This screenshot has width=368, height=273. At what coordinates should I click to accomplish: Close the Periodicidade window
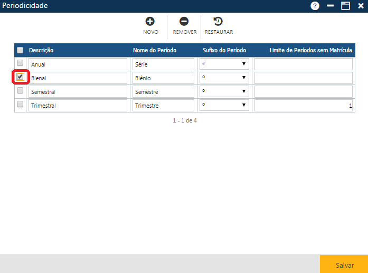(361, 6)
